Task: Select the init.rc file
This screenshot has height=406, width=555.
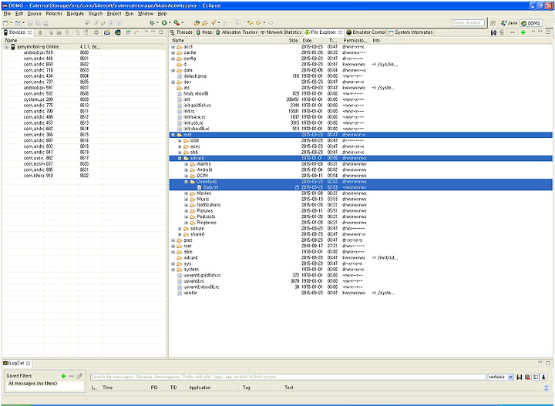Action: pos(189,112)
